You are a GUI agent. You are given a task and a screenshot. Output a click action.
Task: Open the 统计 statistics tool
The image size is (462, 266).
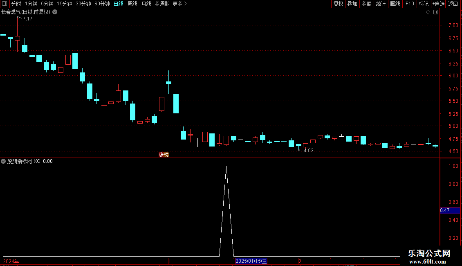381,4
